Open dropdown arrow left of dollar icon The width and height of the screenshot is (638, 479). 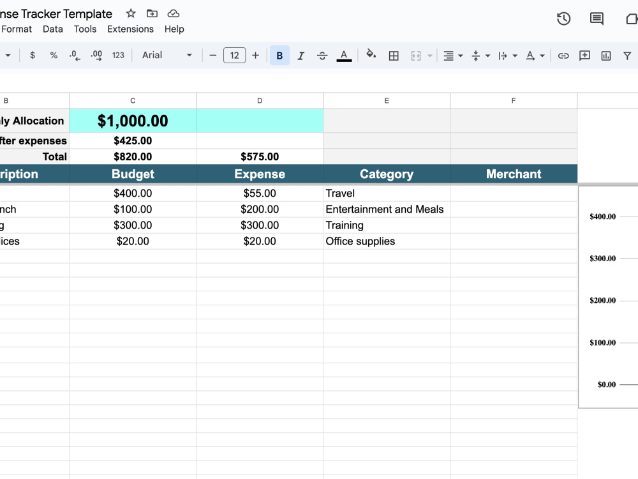tap(8, 55)
